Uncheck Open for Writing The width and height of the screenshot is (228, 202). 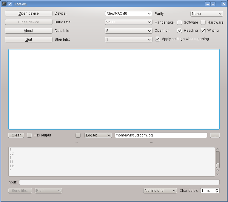click(203, 31)
